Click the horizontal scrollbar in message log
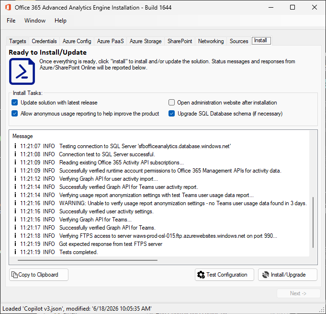The image size is (326, 314). 88,260
